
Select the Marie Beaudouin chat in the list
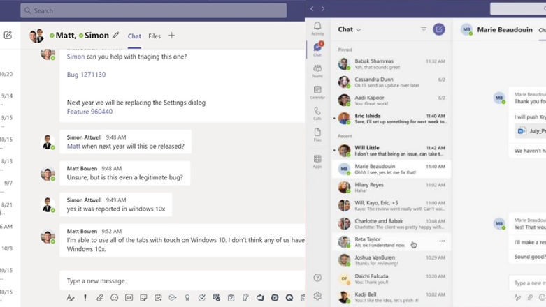(x=391, y=169)
